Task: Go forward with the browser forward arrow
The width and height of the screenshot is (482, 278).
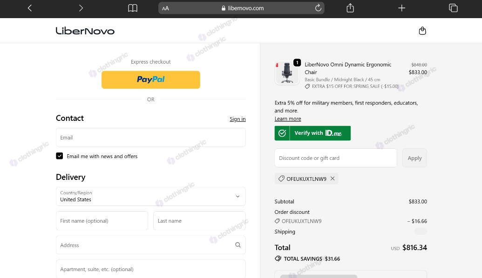Action: [81, 8]
